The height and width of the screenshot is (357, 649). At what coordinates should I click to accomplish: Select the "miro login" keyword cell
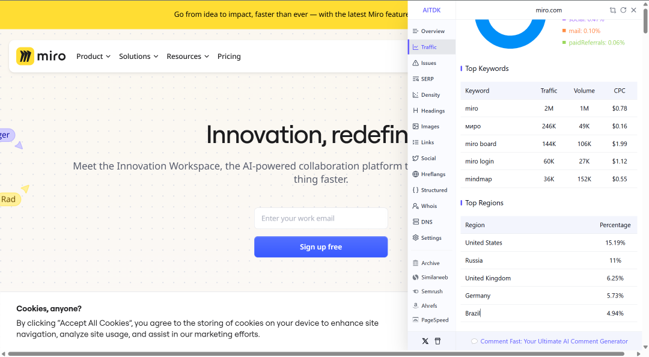click(x=480, y=162)
